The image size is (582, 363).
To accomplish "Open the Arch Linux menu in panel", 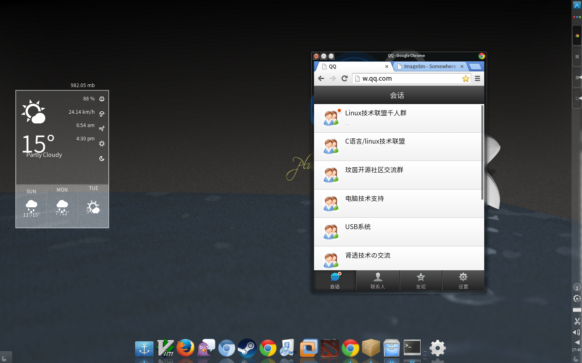I will (577, 5).
